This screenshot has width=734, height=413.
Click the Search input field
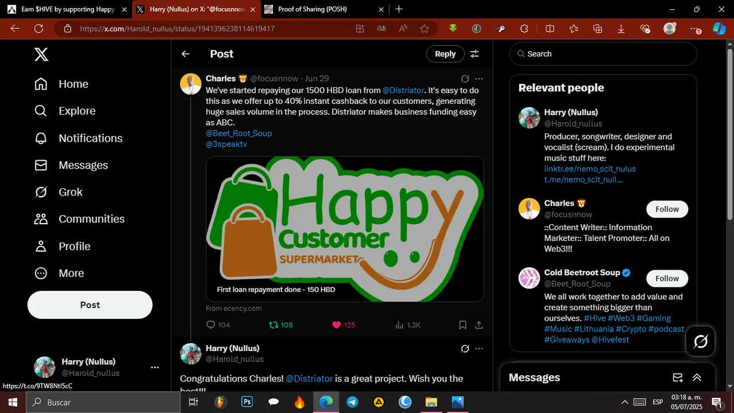pos(603,54)
